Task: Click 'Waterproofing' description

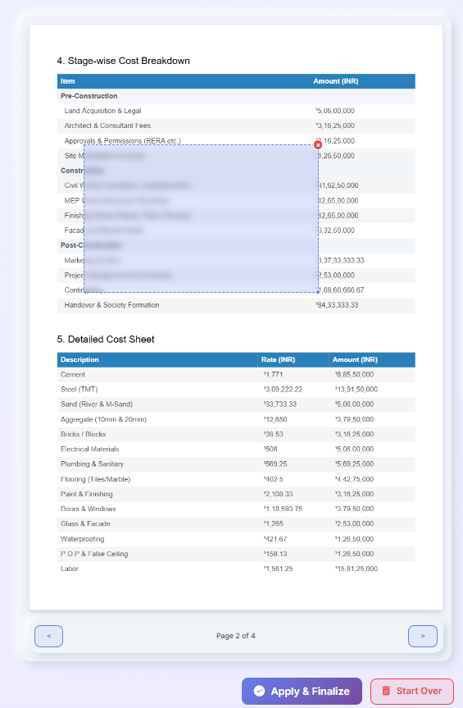Action: click(83, 539)
